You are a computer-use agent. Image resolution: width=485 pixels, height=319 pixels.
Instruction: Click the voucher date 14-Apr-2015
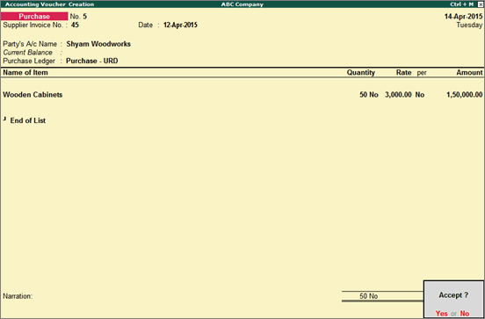click(x=463, y=17)
